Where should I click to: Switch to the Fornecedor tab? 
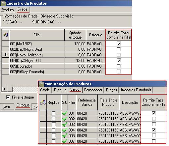click(x=93, y=90)
